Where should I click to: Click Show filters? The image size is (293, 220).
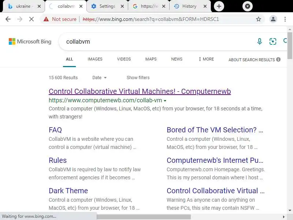pyautogui.click(x=138, y=78)
